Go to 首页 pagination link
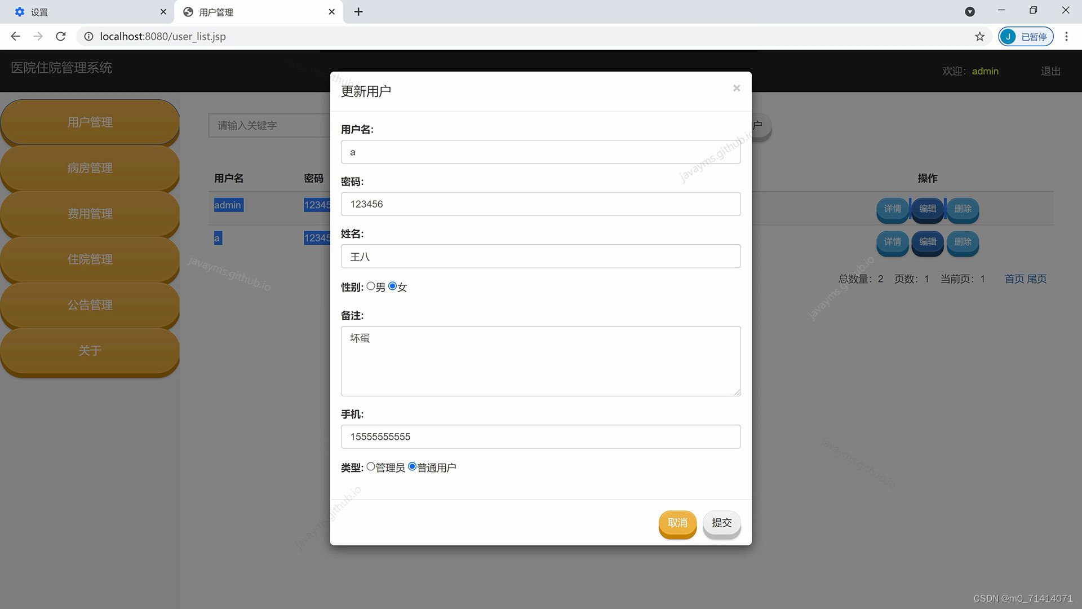This screenshot has width=1082, height=609. tap(1014, 279)
